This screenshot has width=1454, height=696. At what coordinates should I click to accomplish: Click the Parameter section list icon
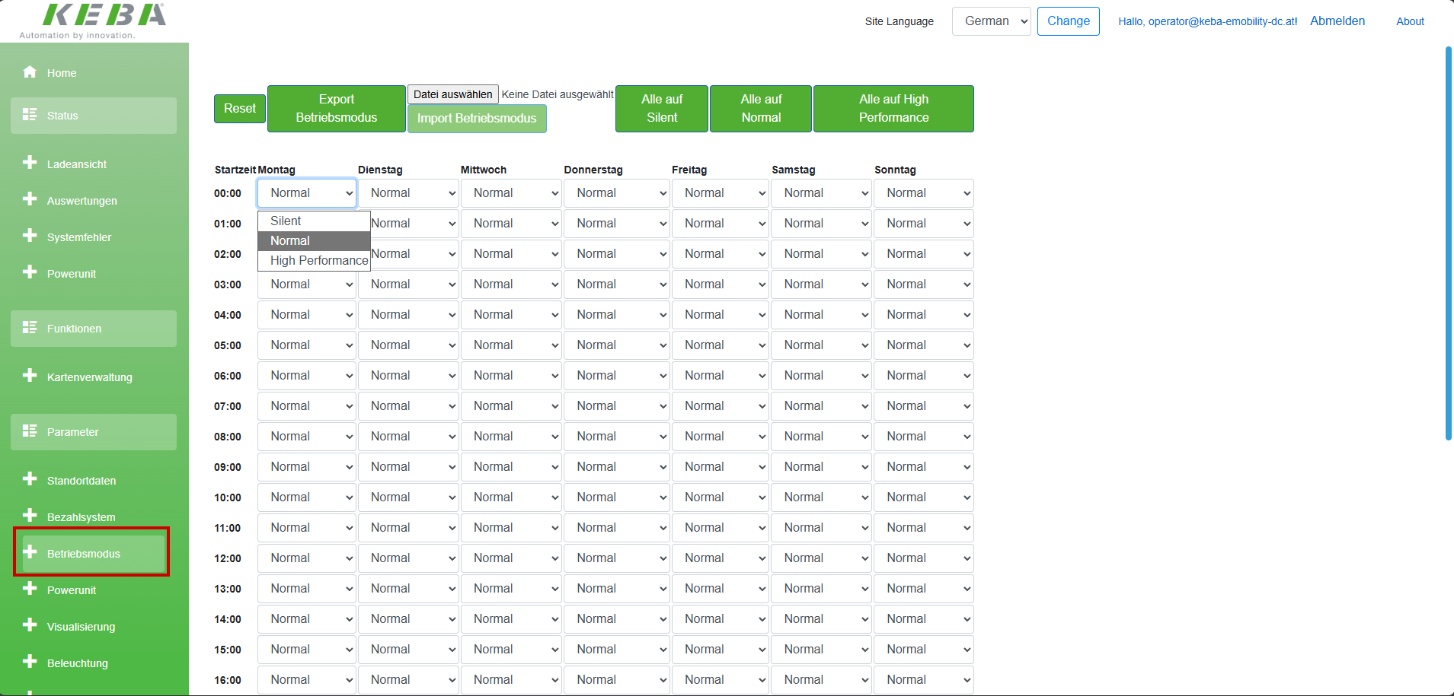point(30,431)
